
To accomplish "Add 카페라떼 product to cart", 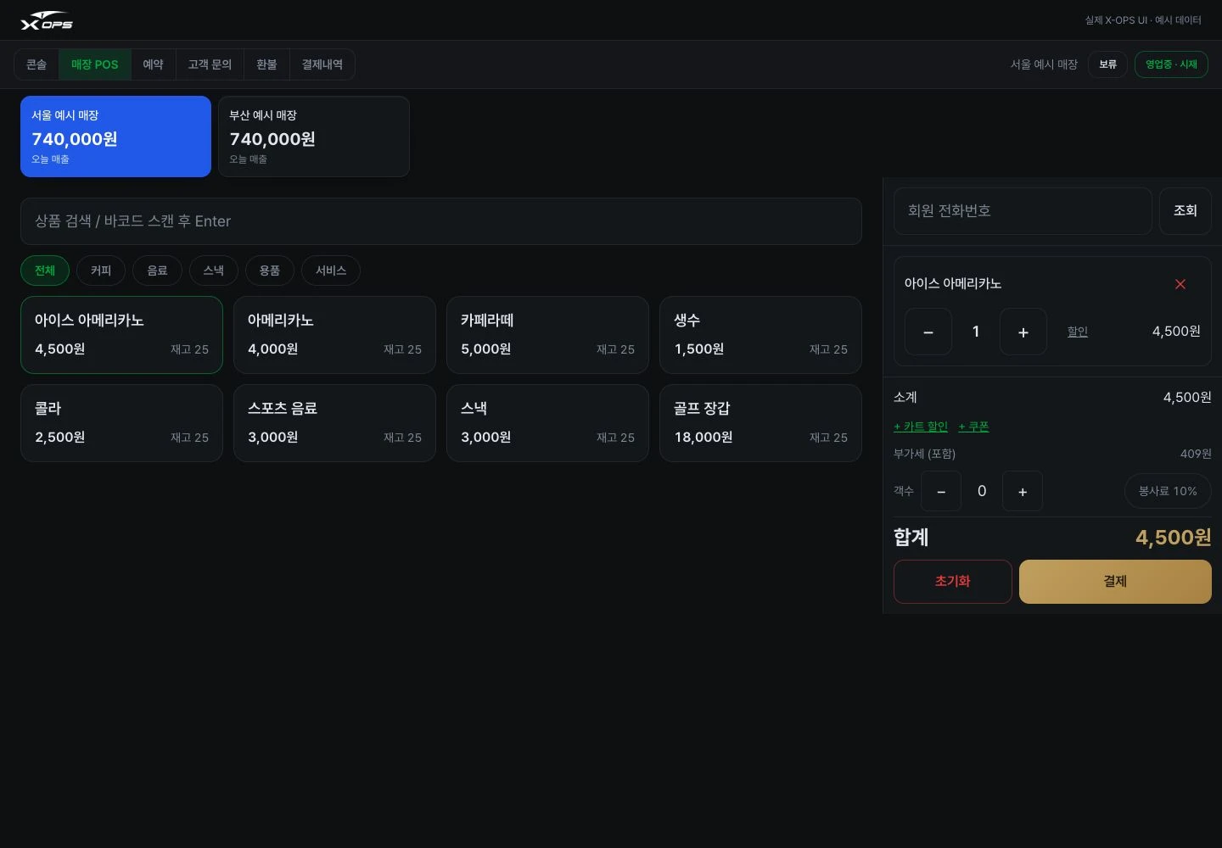I will (547, 335).
